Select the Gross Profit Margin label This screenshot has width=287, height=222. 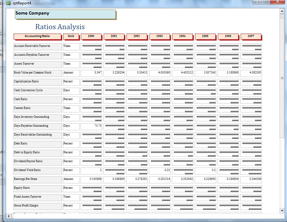coord(37,206)
